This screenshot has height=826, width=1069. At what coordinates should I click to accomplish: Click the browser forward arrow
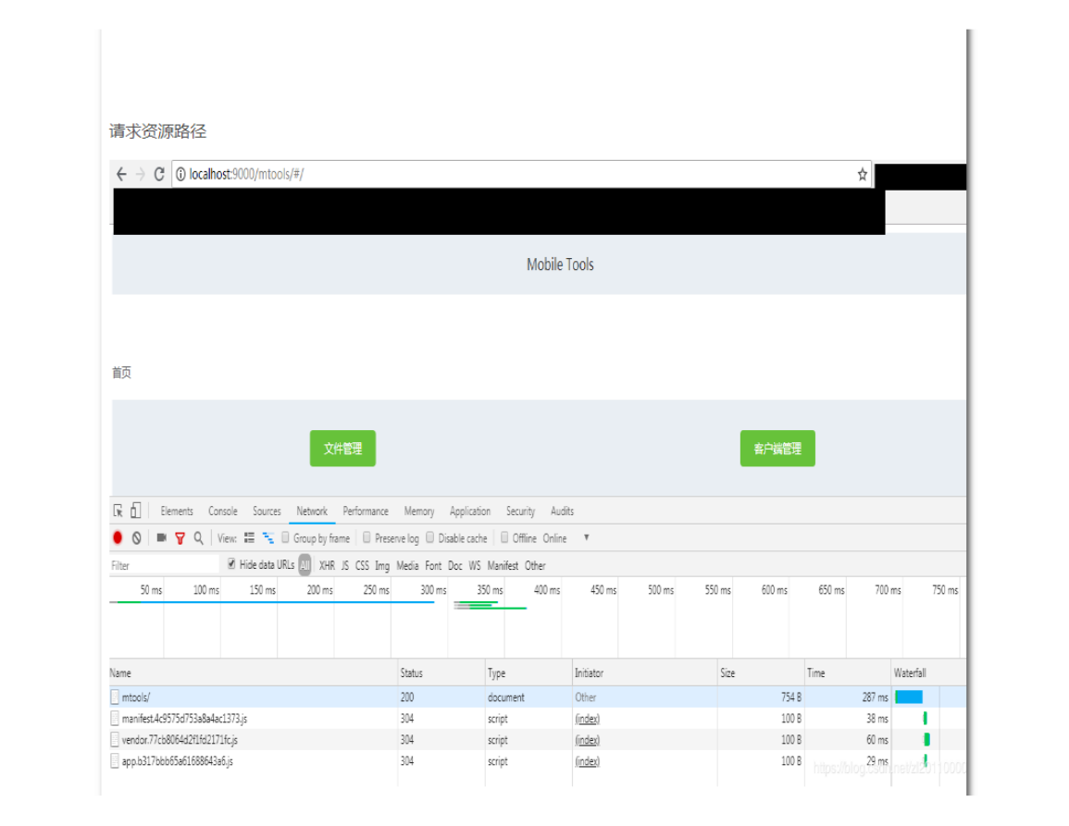(x=141, y=175)
